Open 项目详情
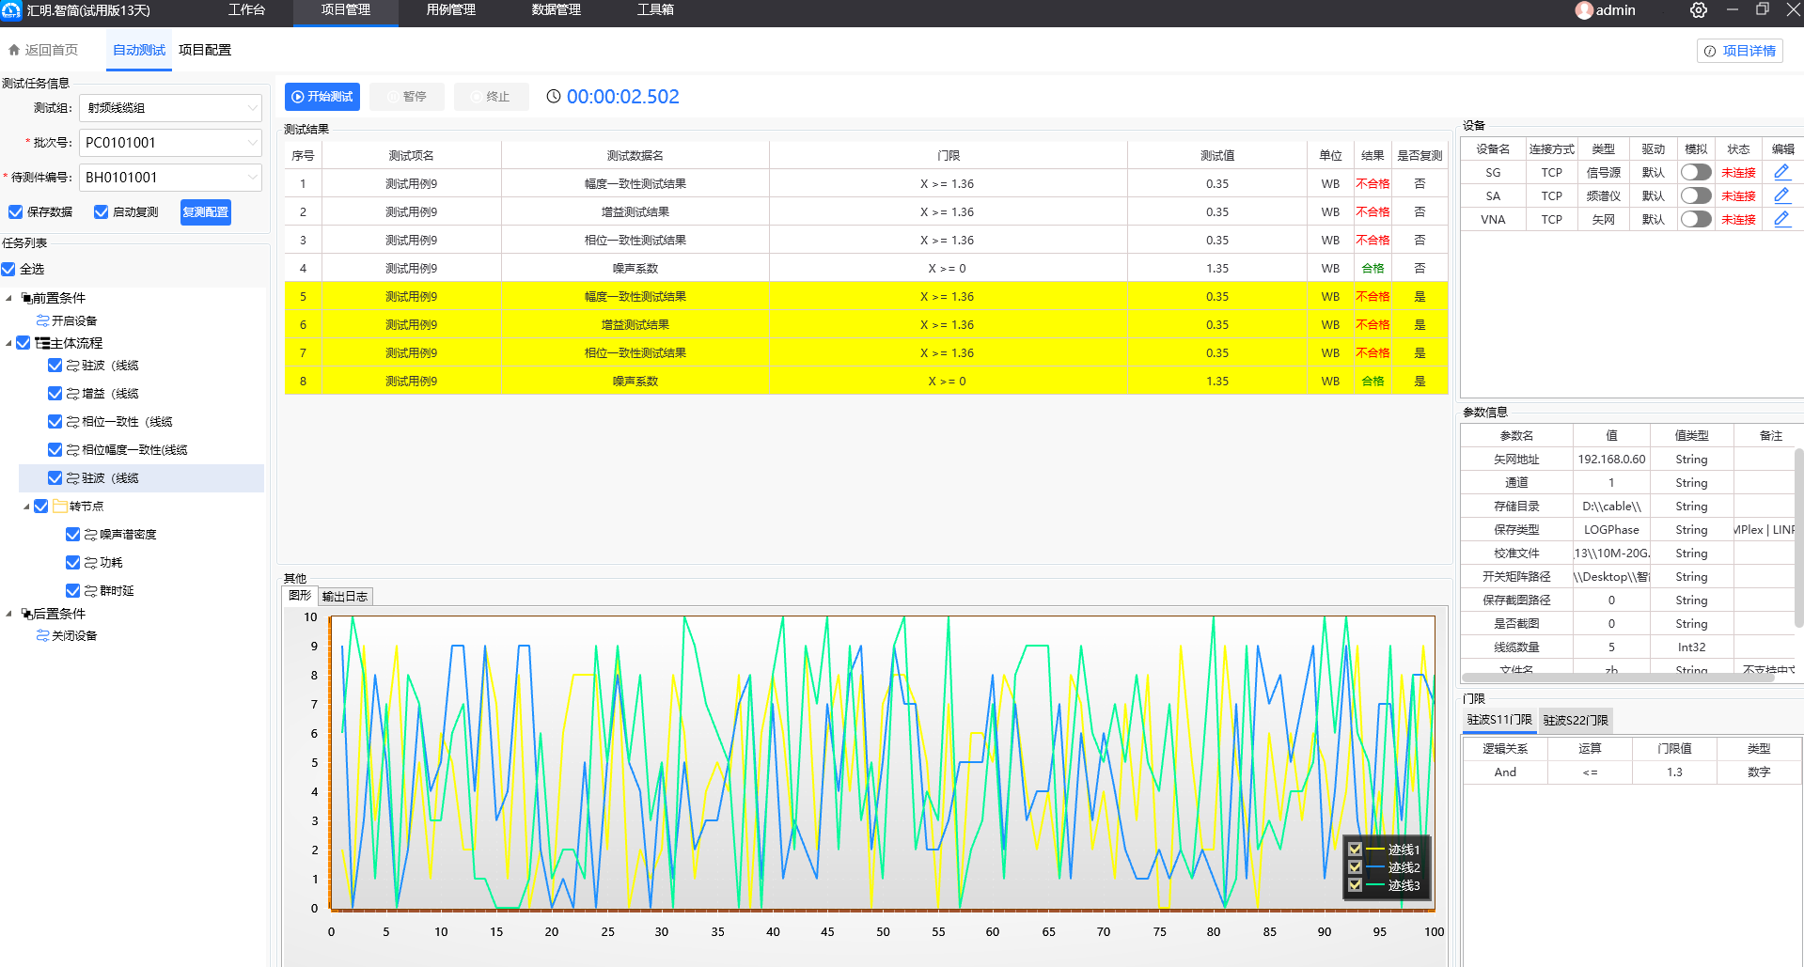The height and width of the screenshot is (967, 1804). [x=1740, y=51]
